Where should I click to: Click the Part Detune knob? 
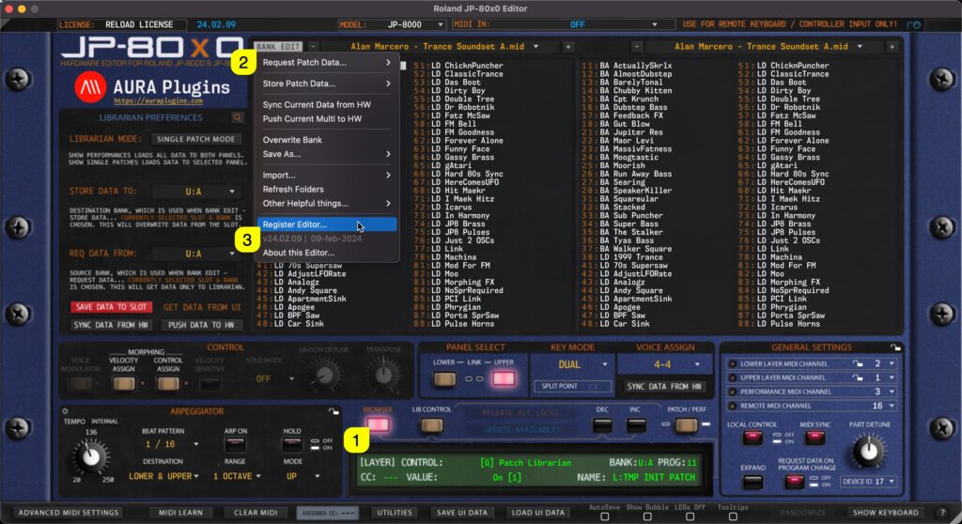(868, 451)
